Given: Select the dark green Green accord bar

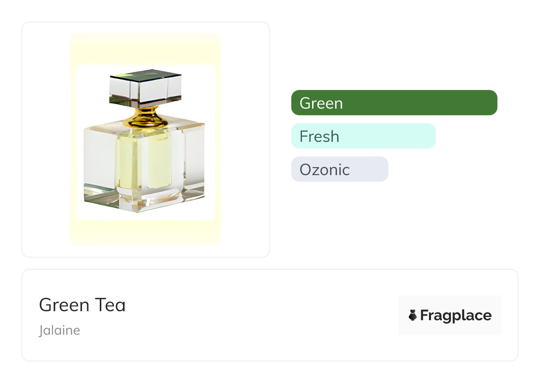Looking at the screenshot, I should coord(394,102).
